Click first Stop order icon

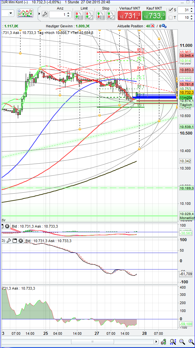(x=100, y=16)
